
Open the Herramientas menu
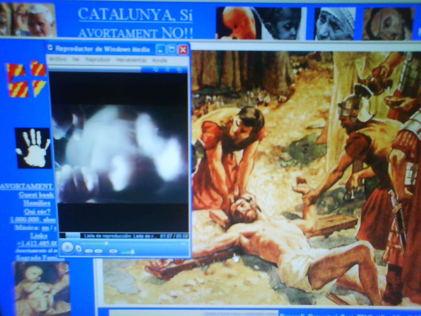(131, 60)
